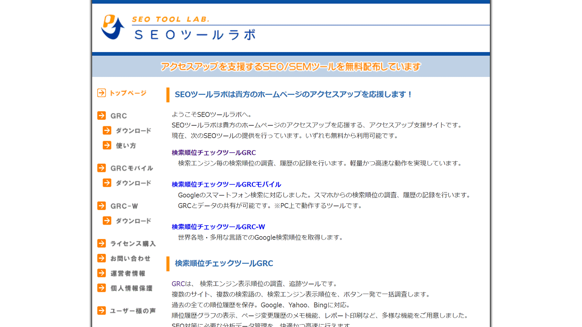Click the arrow icon beside トップページ
The height and width of the screenshot is (327, 582).
[102, 93]
